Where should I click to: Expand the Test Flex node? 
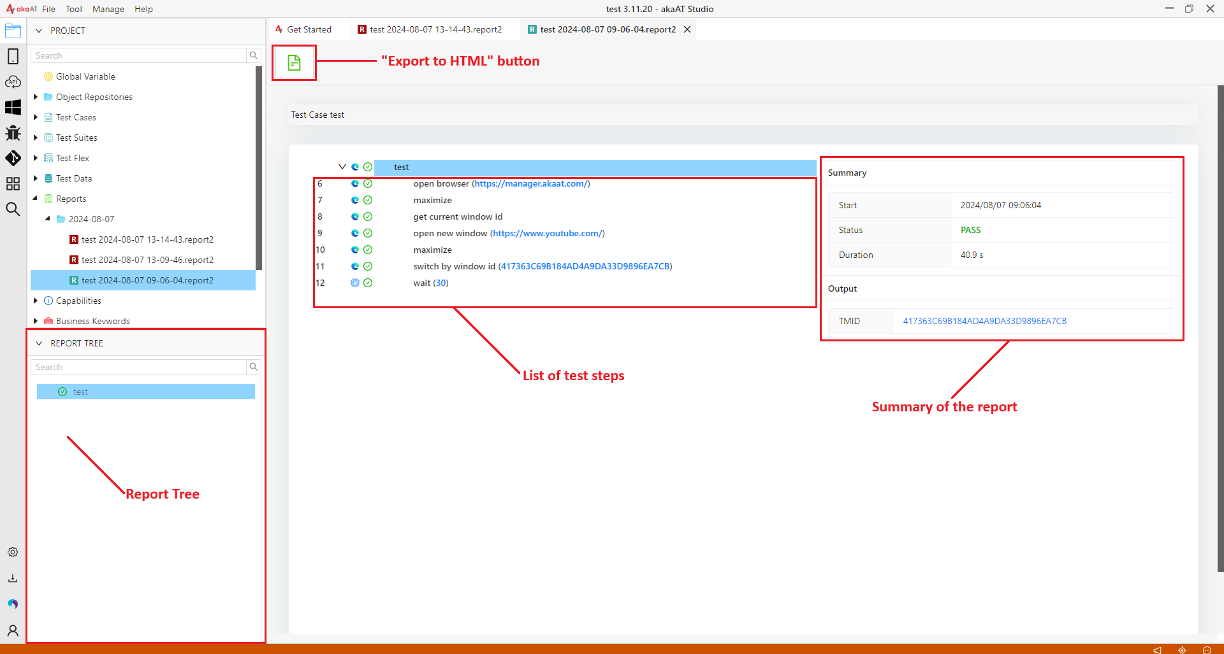36,158
